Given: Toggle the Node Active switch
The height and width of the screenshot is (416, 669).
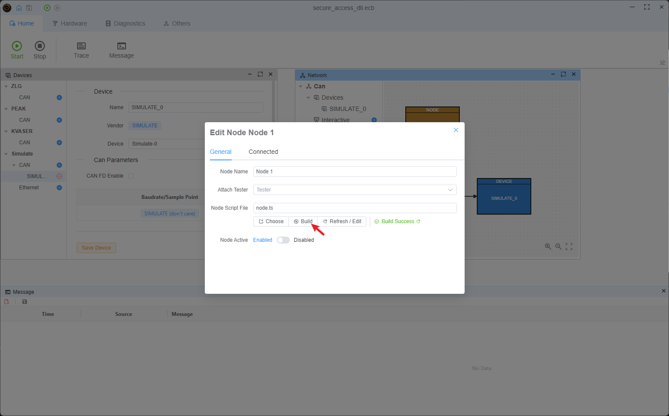Looking at the screenshot, I should tap(283, 240).
